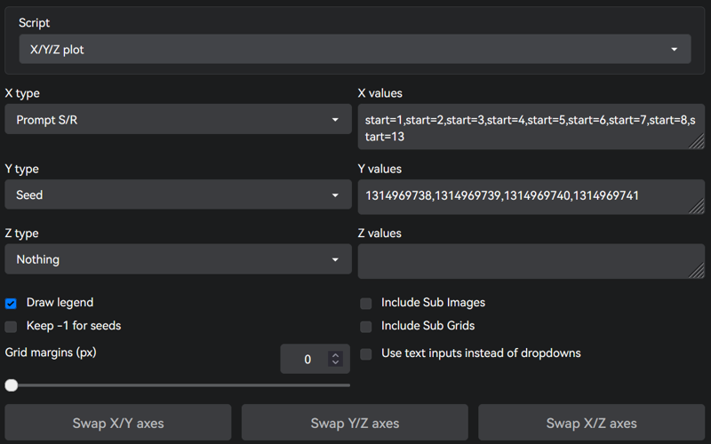Open the Script dropdown showing X/Y/Z plot
Screen dimensions: 711x444
tap(354, 50)
